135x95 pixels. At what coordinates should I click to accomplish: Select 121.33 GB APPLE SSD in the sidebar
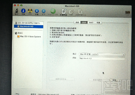(x=29, y=23)
